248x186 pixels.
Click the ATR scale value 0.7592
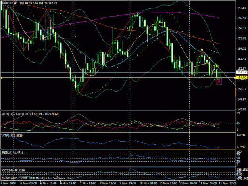[x=241, y=147]
